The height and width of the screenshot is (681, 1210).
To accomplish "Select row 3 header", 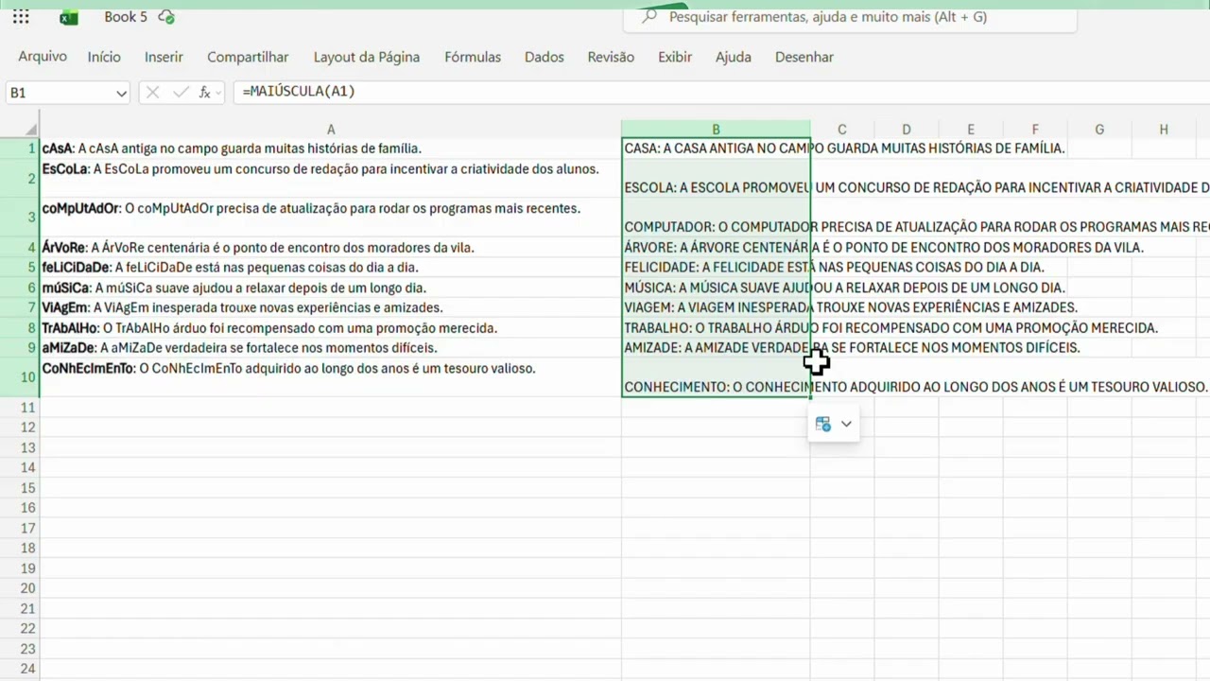I will point(20,218).
